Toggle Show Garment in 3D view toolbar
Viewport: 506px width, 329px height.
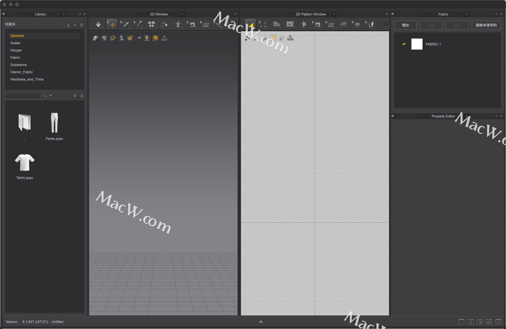(x=96, y=38)
